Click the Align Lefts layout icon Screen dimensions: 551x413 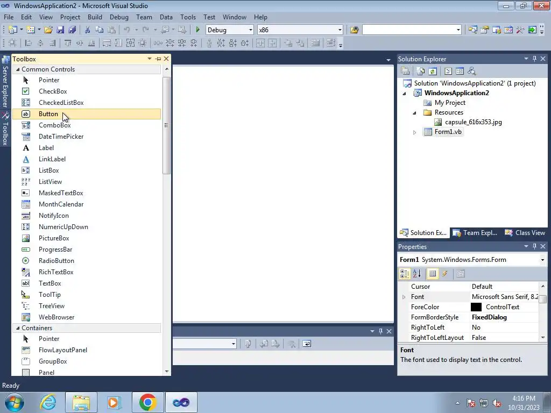tap(29, 43)
